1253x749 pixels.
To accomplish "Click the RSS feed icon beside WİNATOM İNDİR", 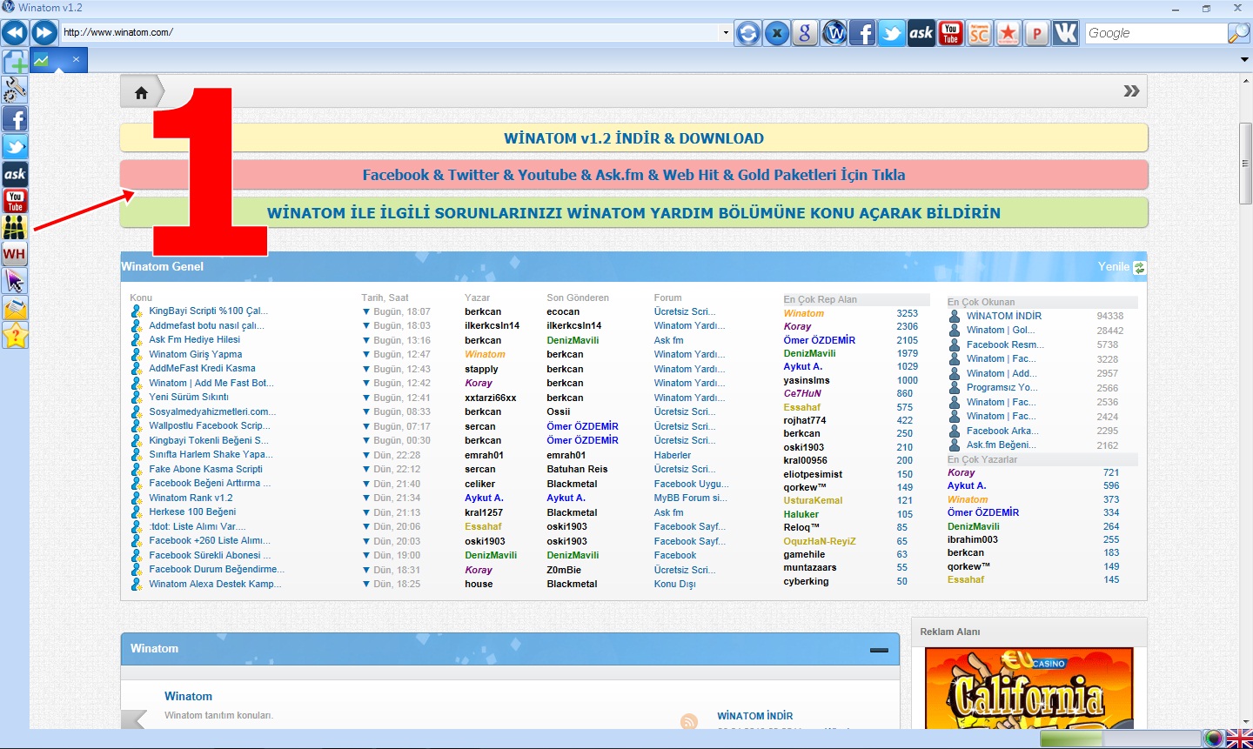I will tap(689, 721).
